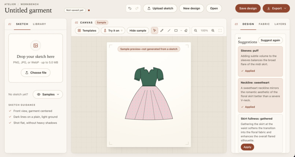Click the Untitled garment title
The height and width of the screenshot is (157, 295).
point(28,10)
